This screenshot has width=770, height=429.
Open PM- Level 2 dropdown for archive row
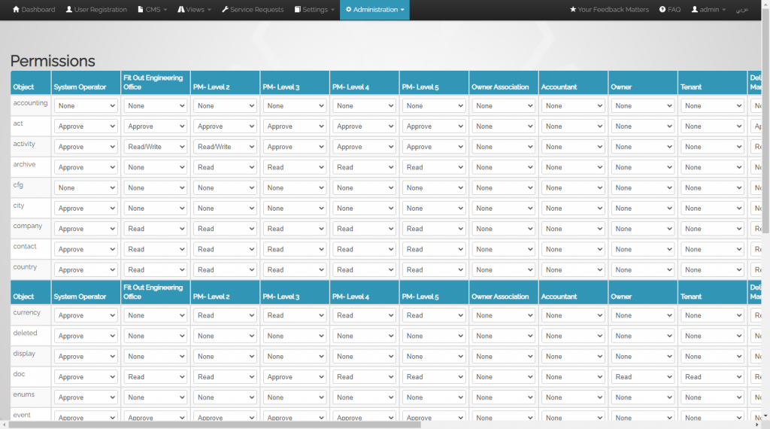[225, 167]
